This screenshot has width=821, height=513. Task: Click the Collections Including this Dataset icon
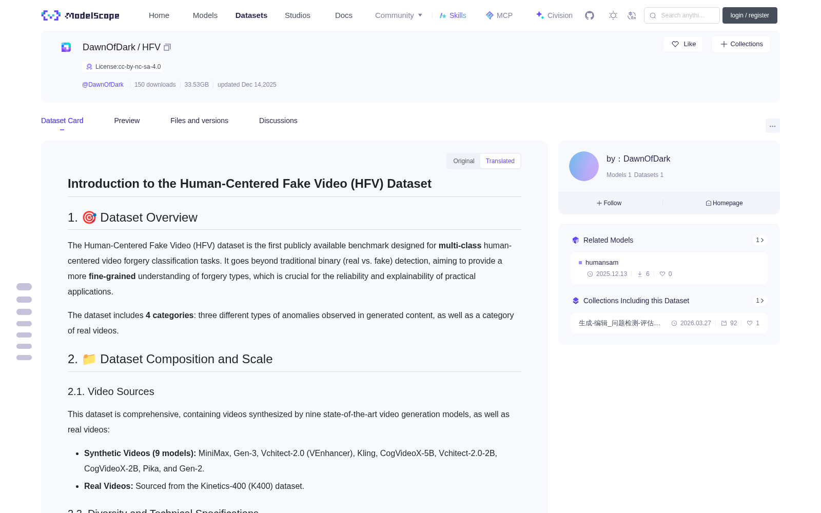[576, 301]
